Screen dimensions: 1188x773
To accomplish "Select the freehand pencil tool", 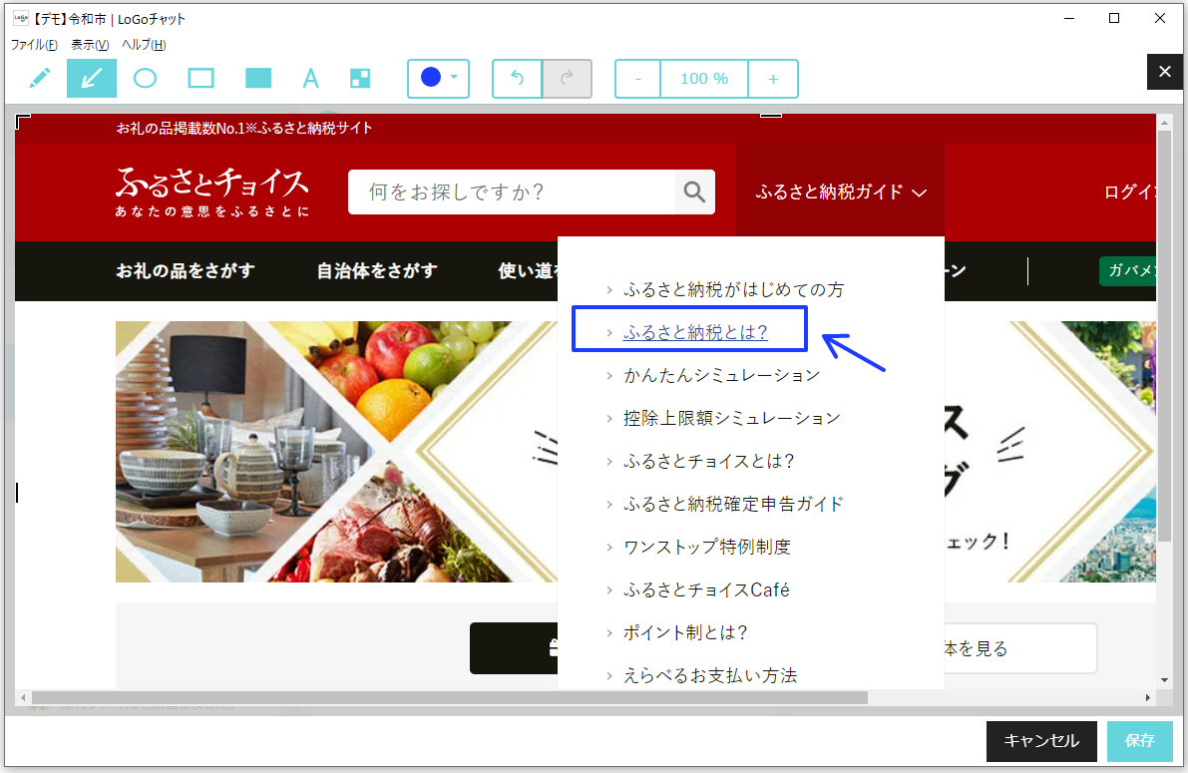I will click(39, 78).
